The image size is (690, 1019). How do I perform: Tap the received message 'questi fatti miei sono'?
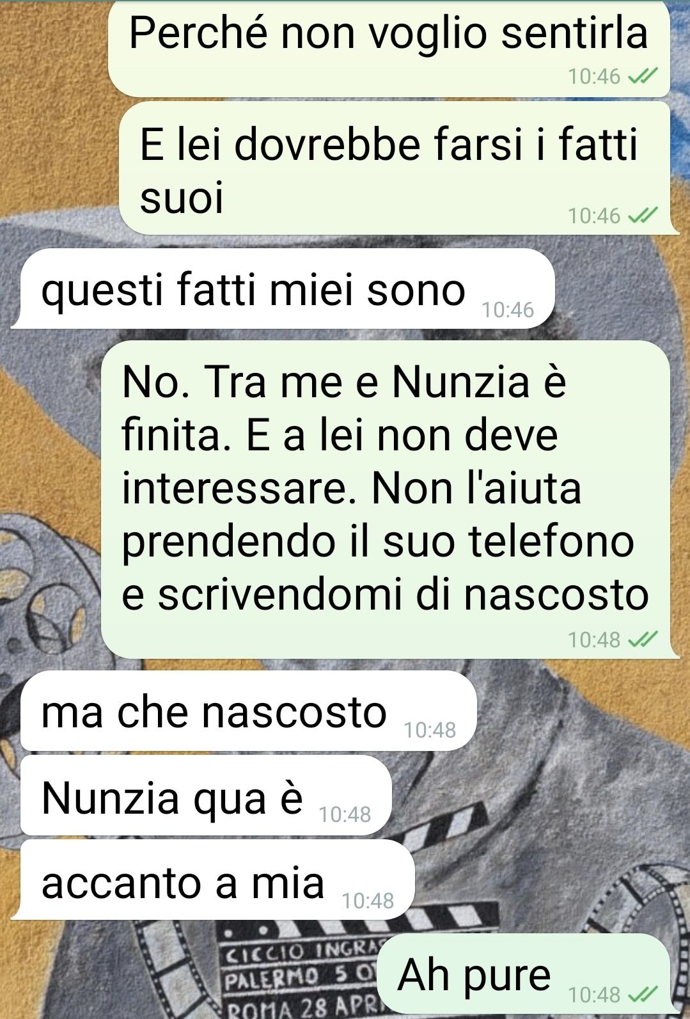click(287, 289)
